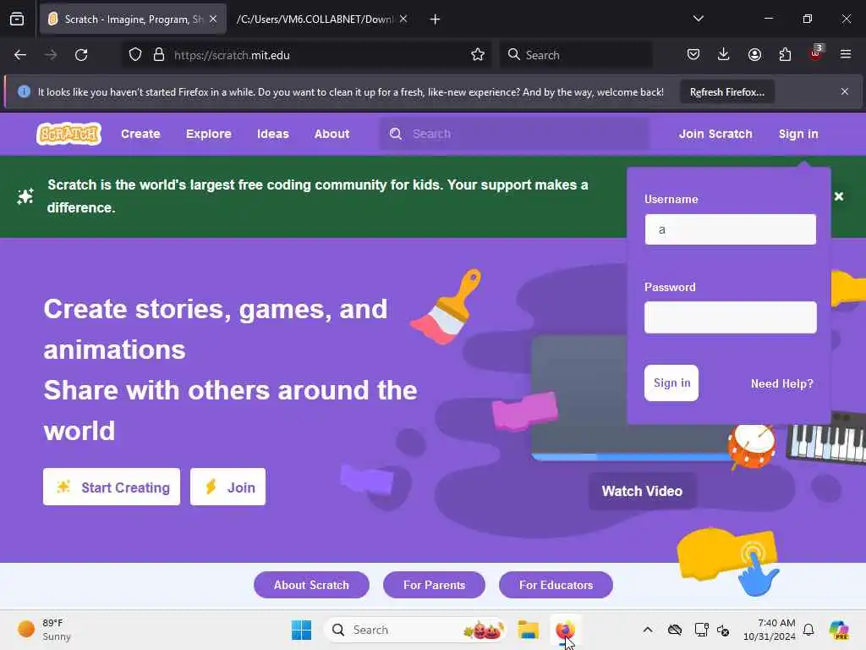Click the Windows taskbar Search box
This screenshot has width=866, height=650.
click(415, 630)
